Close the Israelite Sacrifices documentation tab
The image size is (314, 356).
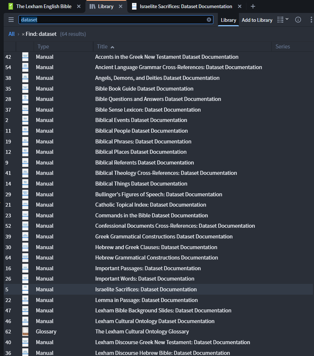[240, 6]
